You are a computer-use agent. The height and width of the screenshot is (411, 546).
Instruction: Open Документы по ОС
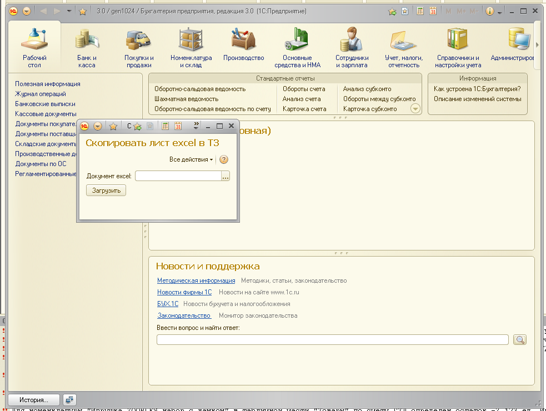pos(41,164)
